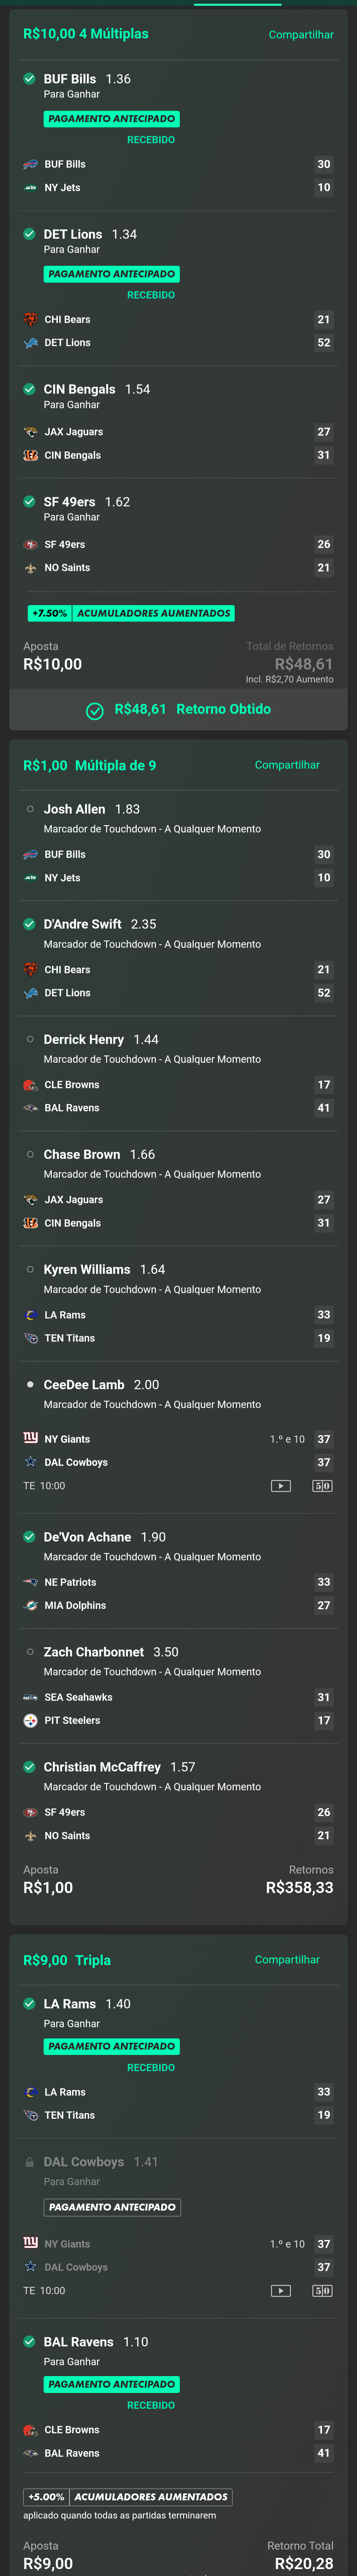Click the NE Patriots team logo
This screenshot has width=357, height=2576.
(x=31, y=1582)
